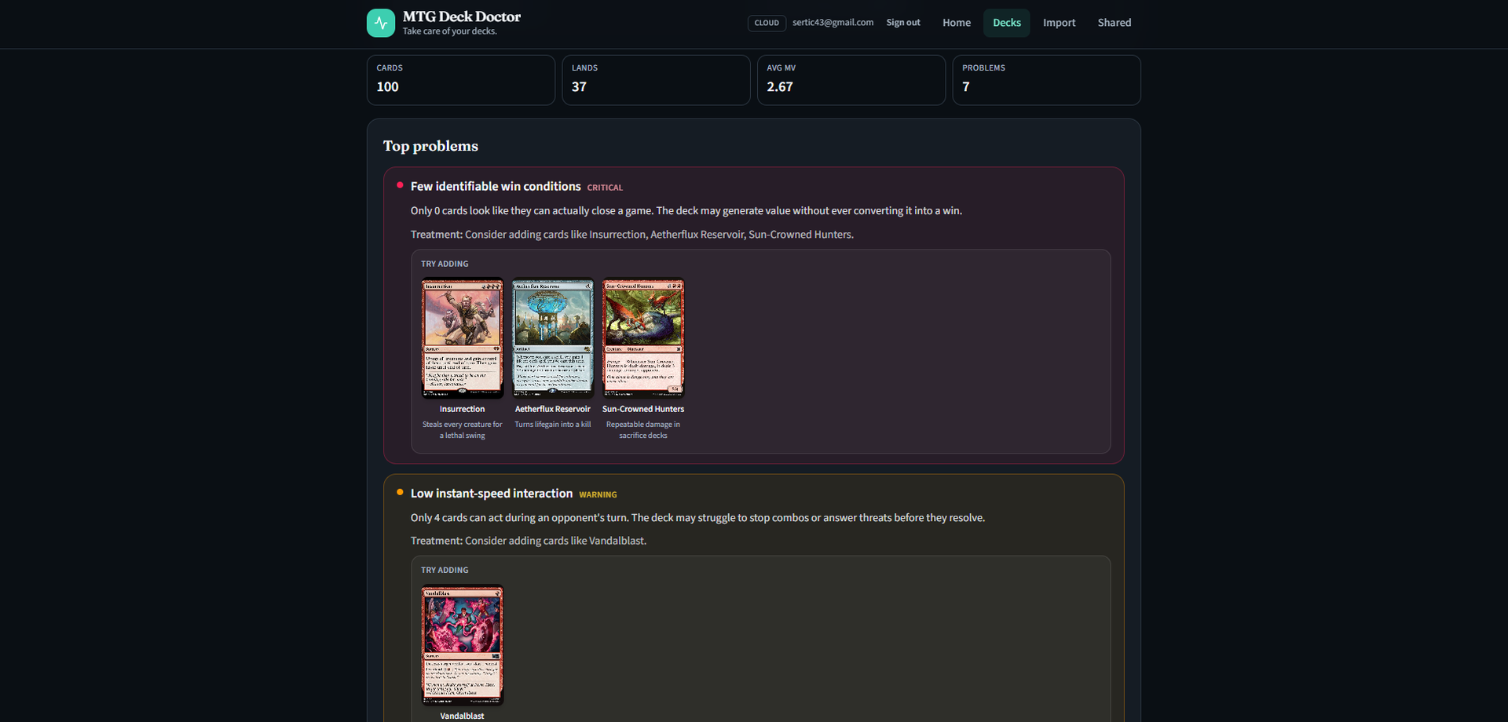
Task: Click the 'Only 4 cards can act' description
Action: (697, 518)
